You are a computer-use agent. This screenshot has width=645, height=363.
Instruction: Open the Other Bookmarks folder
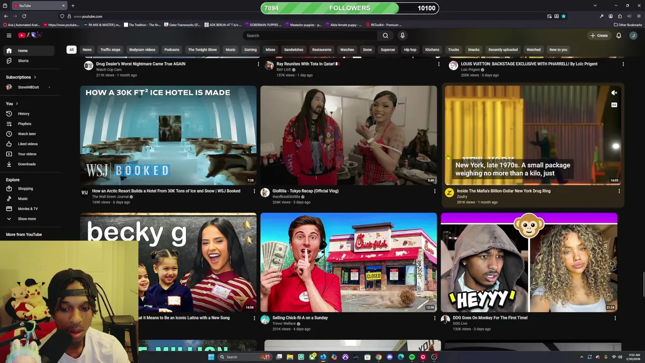click(628, 25)
